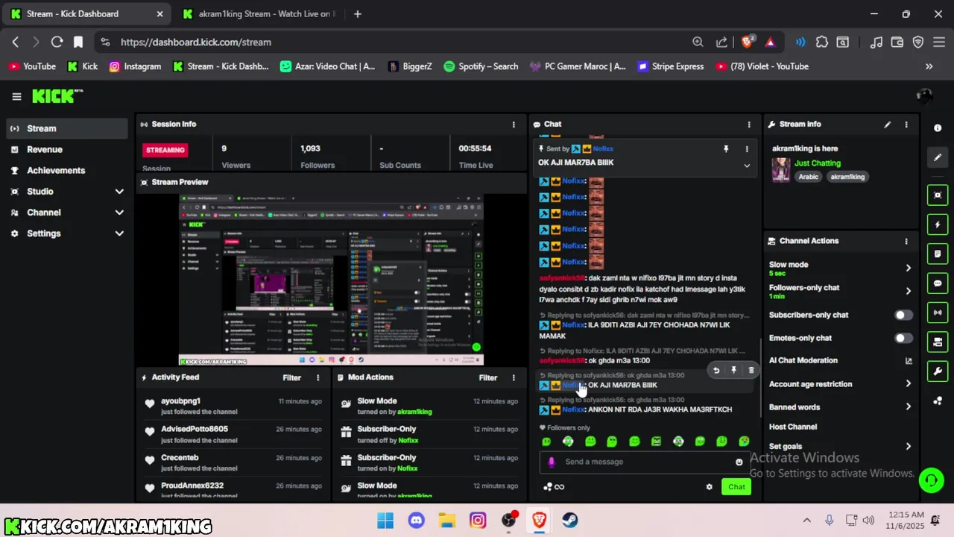Open Steam from the Windows taskbar
Image resolution: width=954 pixels, height=537 pixels.
click(570, 521)
